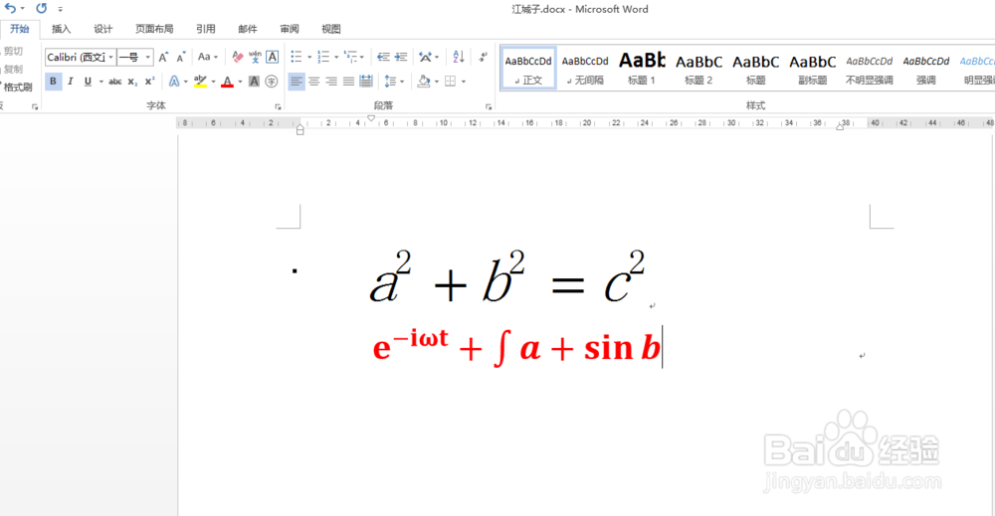Open the Change Case Aa dropdown

coord(208,57)
